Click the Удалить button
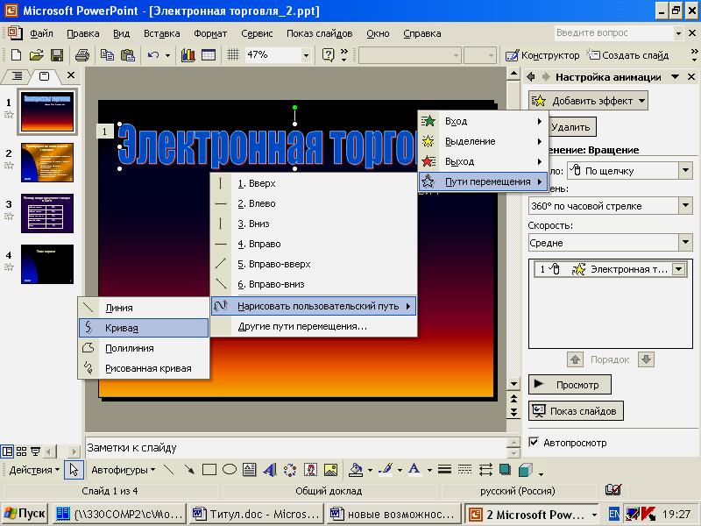 570,127
